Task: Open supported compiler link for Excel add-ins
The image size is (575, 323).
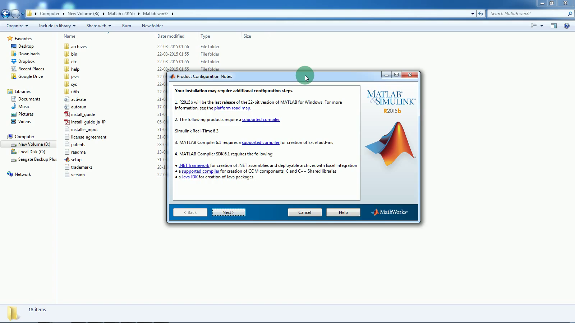Action: coord(261,142)
